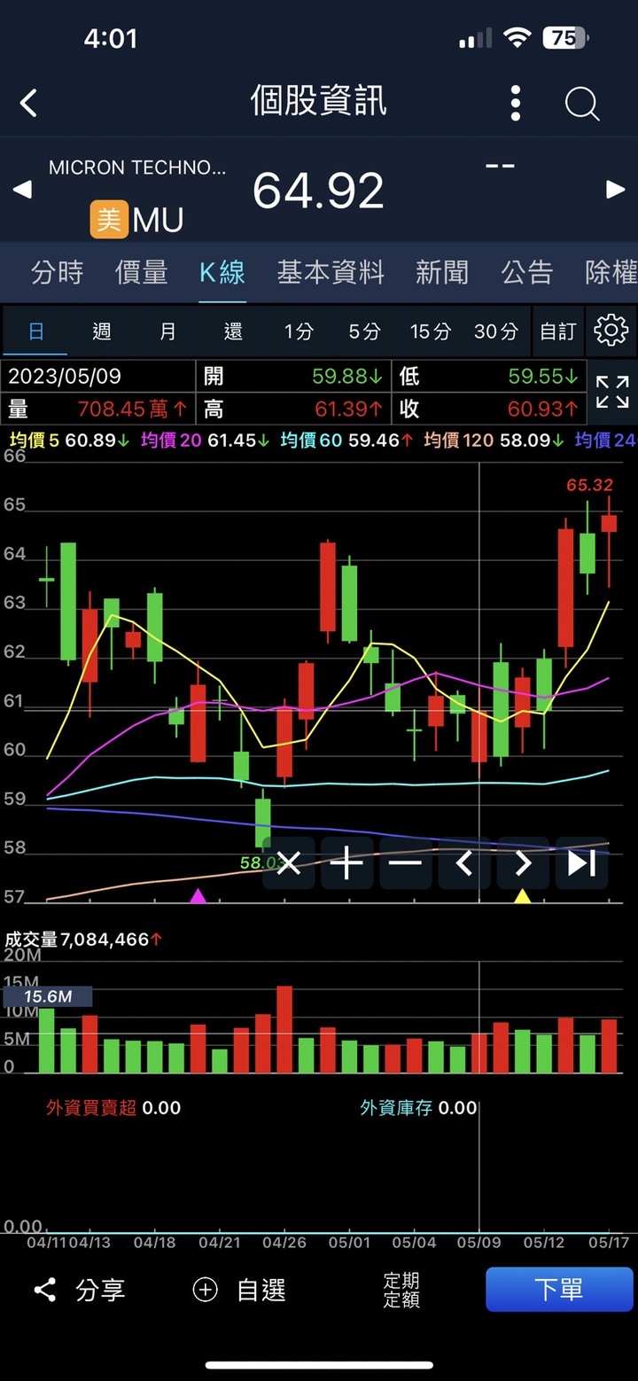Open the three-dot more options menu
Viewport: 638px width, 1381px height.
(516, 103)
